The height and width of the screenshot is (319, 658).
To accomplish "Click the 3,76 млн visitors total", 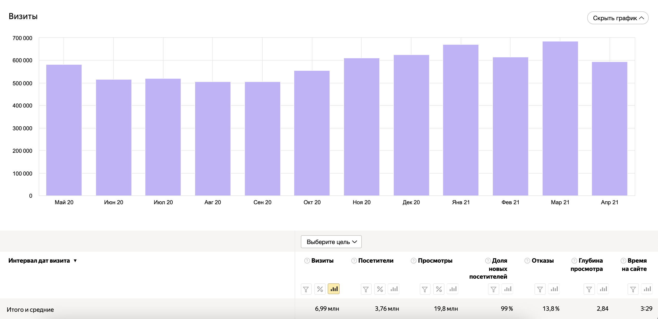I will (387, 308).
